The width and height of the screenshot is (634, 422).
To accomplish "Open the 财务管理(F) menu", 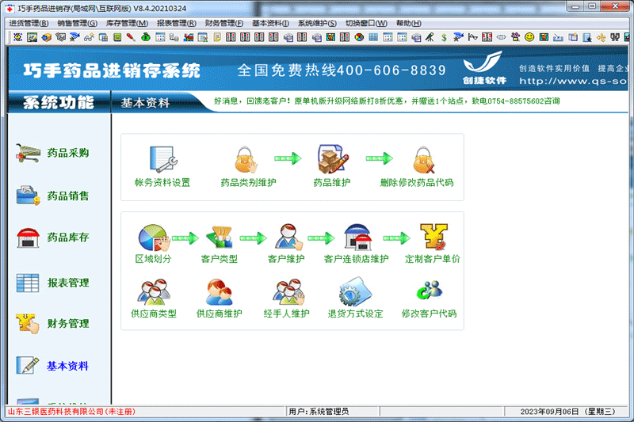I will [224, 23].
